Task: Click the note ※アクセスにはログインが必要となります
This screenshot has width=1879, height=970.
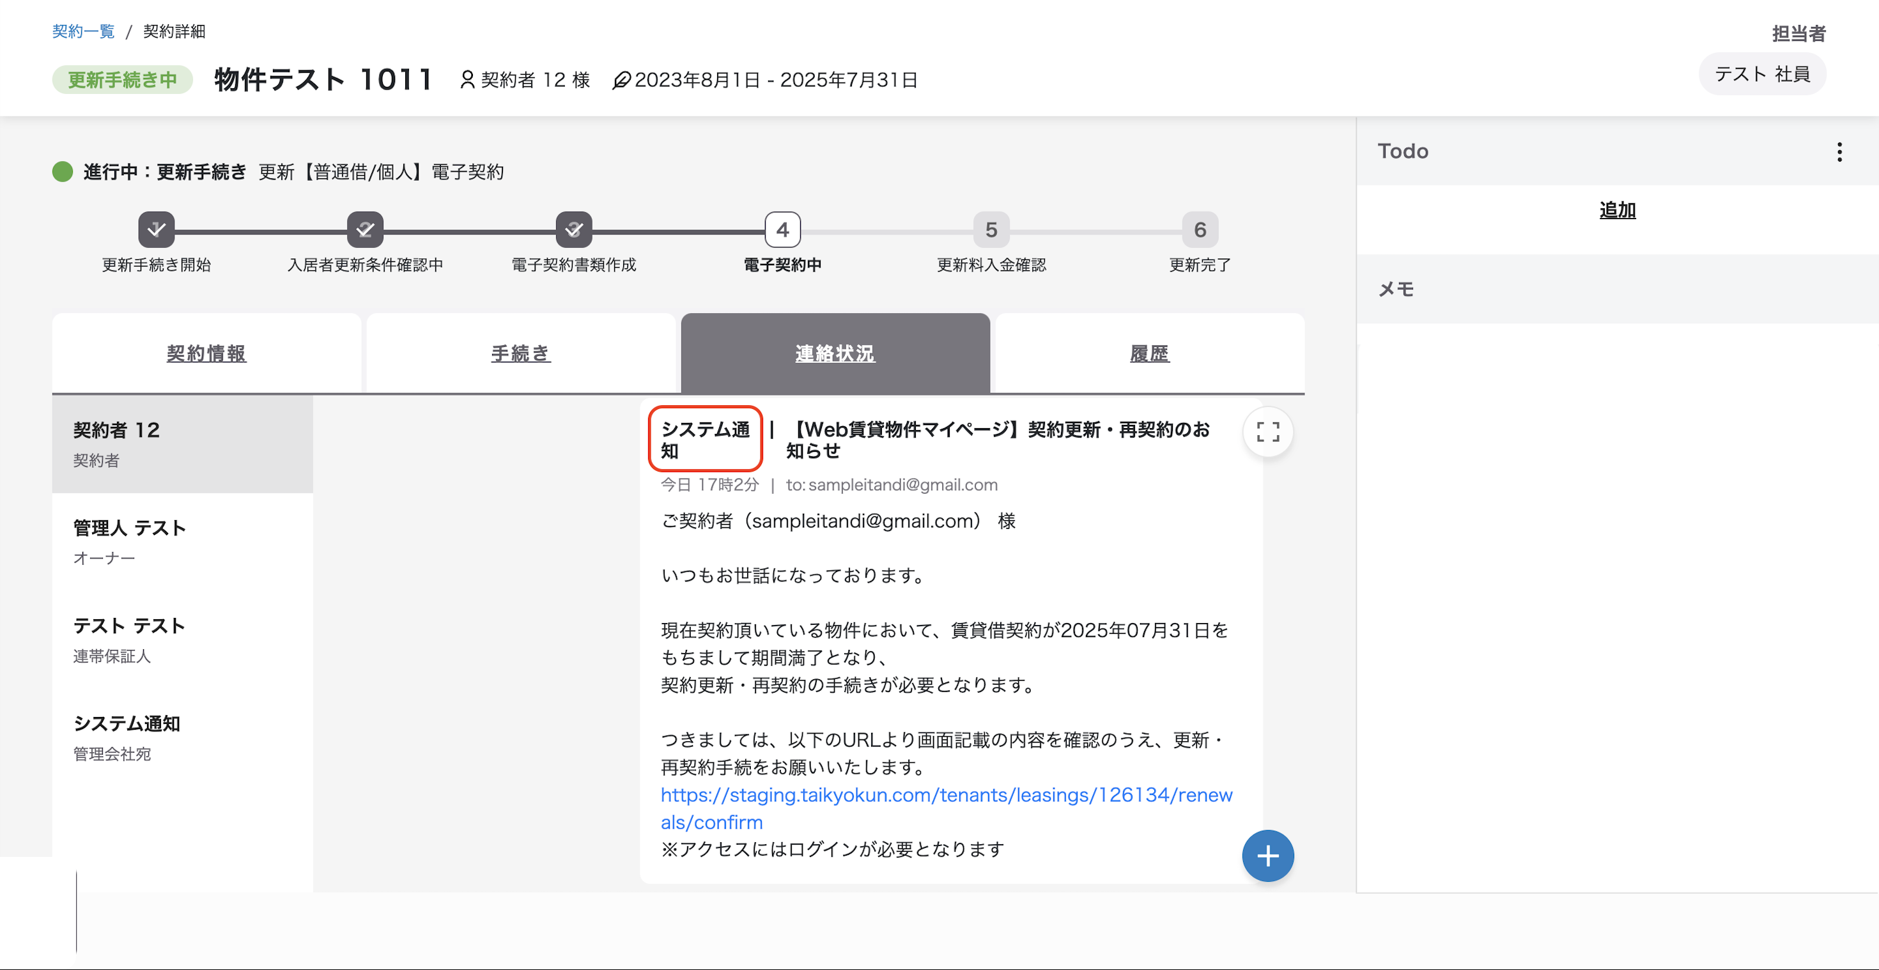Action: [x=832, y=850]
